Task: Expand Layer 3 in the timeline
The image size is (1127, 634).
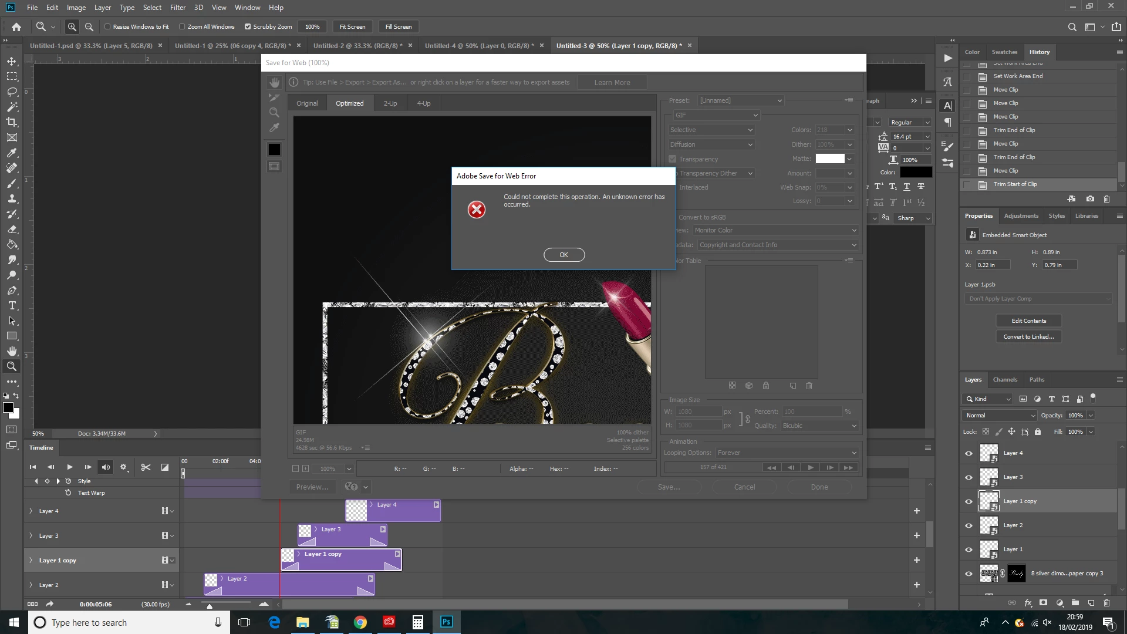Action: pyautogui.click(x=31, y=535)
